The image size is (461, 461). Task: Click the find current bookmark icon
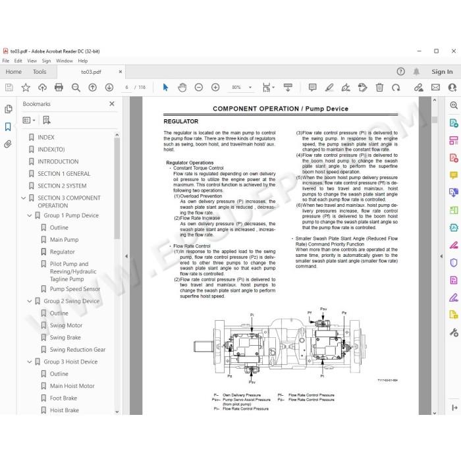tap(47, 120)
